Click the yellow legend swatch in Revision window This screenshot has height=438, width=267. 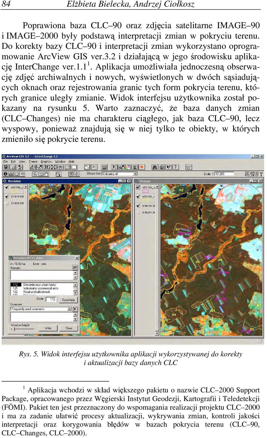14,191
